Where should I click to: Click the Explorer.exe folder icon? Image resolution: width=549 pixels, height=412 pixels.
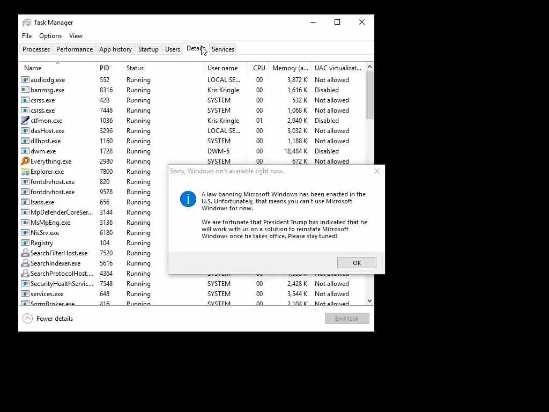click(25, 172)
